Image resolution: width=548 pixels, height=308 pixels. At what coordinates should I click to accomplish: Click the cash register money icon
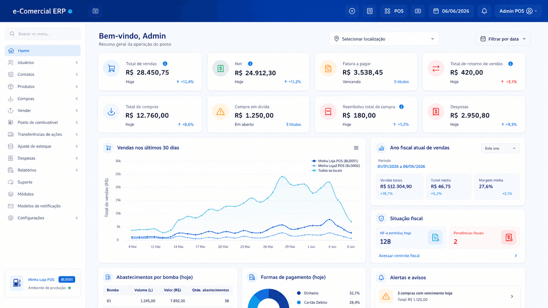[418, 11]
